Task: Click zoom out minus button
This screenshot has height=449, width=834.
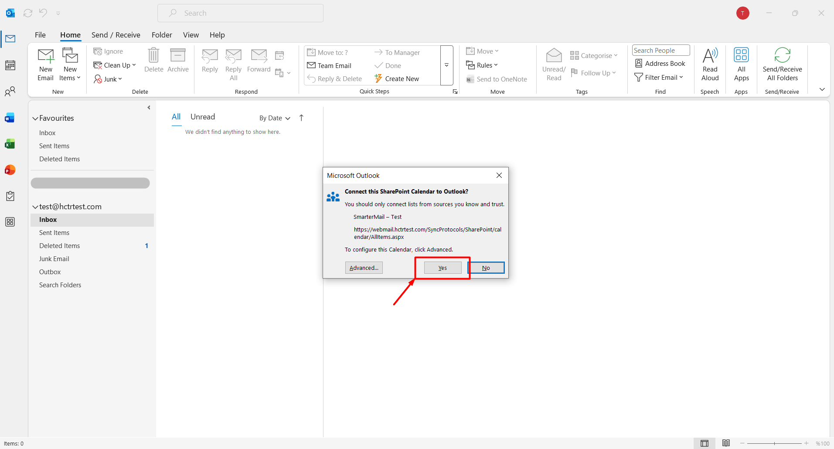Action: point(742,443)
